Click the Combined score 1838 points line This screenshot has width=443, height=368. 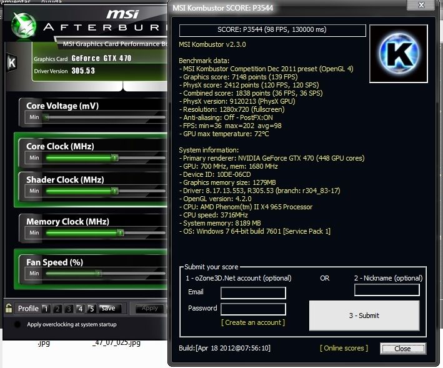coord(251,93)
